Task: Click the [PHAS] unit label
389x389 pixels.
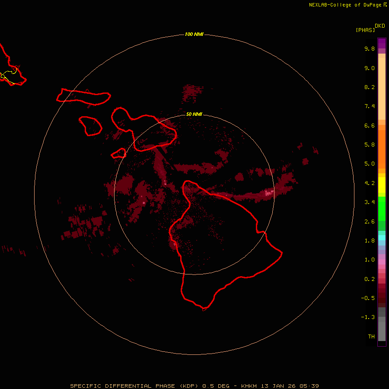Action: (365, 30)
